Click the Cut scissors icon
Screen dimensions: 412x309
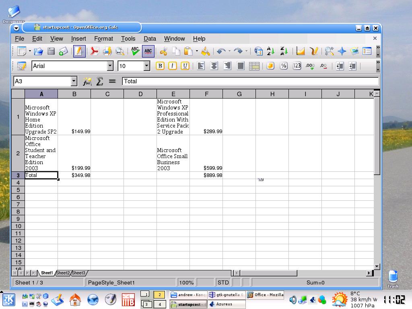click(163, 51)
